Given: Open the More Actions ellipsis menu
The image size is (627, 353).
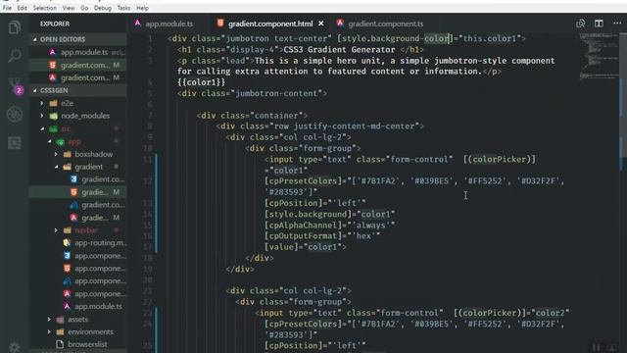Looking at the screenshot, I should click(617, 24).
